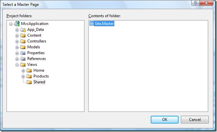Expand the Properties node
Screen dimensions: 217x132
pos(17,53)
